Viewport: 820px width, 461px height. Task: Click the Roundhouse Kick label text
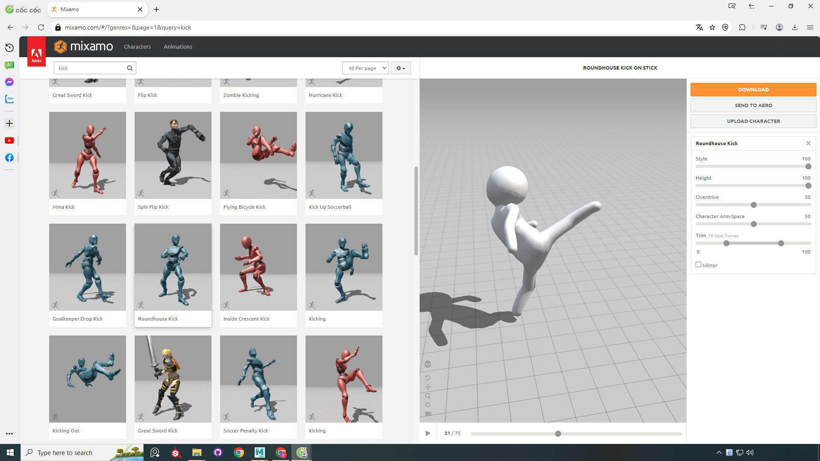pyautogui.click(x=158, y=319)
